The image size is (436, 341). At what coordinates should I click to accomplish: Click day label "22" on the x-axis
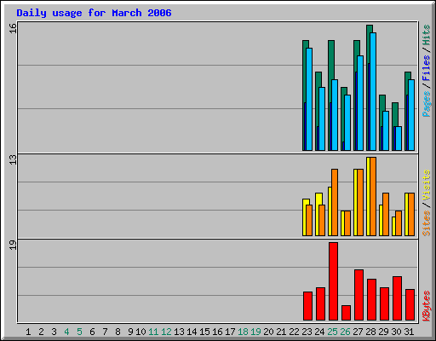pos(294,332)
